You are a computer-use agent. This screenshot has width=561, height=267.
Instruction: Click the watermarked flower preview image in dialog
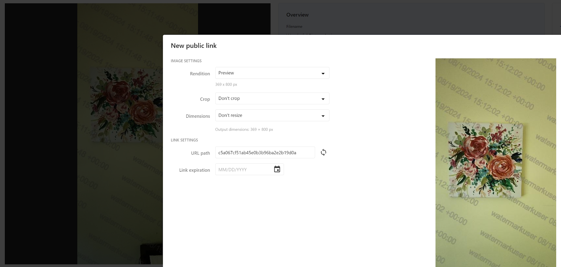pos(495,163)
